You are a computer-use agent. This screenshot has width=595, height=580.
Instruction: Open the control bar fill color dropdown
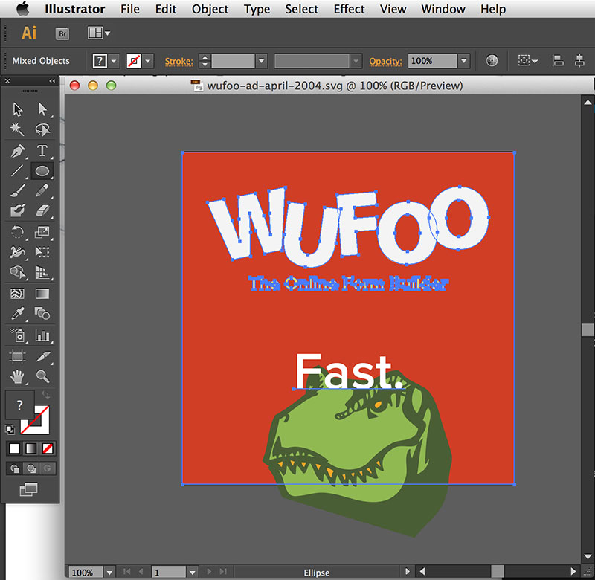(114, 61)
